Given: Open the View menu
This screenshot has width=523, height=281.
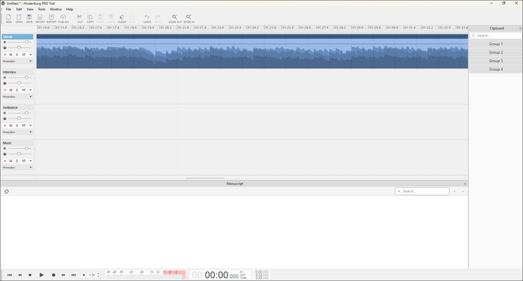Looking at the screenshot, I should pos(30,9).
